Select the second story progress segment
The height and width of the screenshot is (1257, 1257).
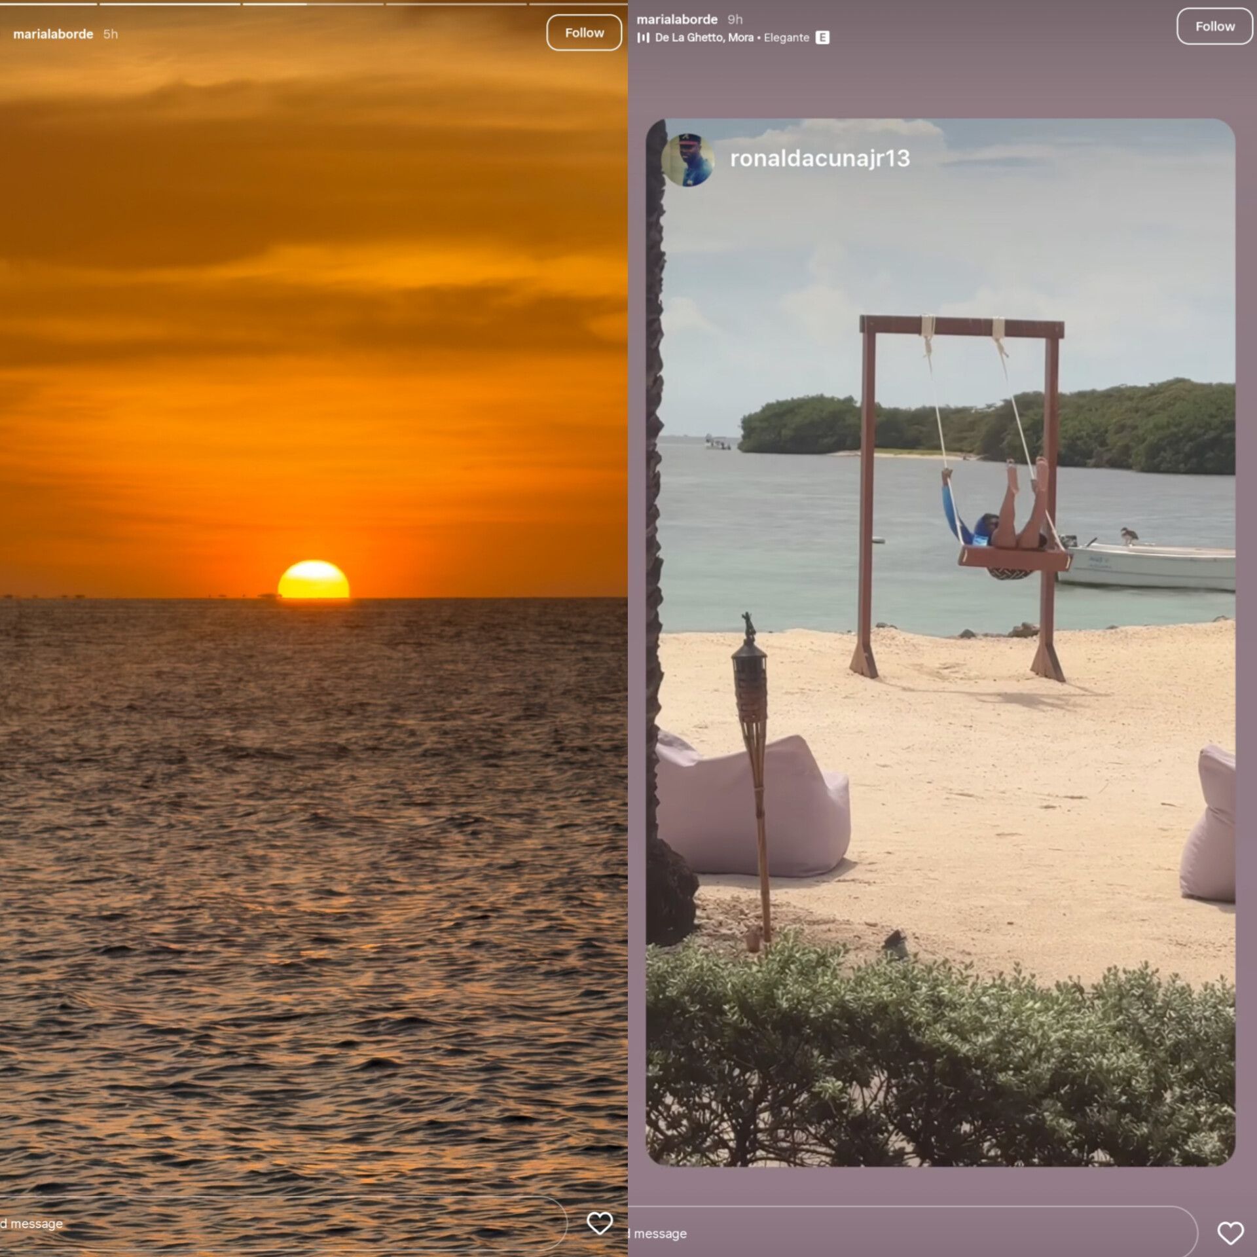(170, 4)
